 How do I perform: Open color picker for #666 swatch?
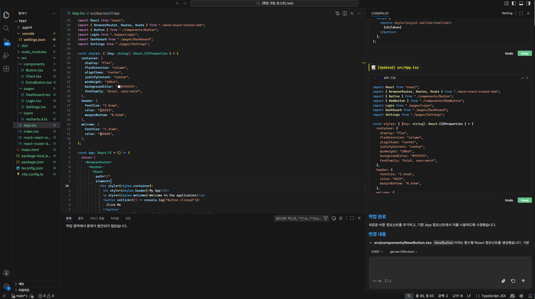(x=101, y=134)
